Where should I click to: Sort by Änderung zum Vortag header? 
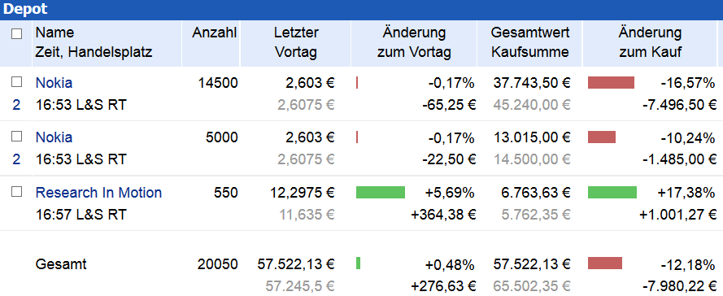[414, 42]
